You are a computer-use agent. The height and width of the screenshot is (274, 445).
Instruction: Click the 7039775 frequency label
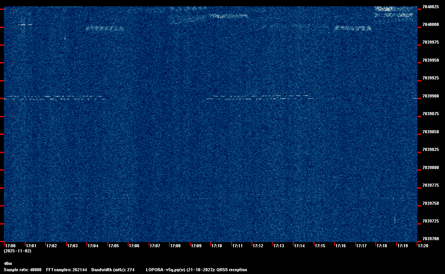(430, 186)
